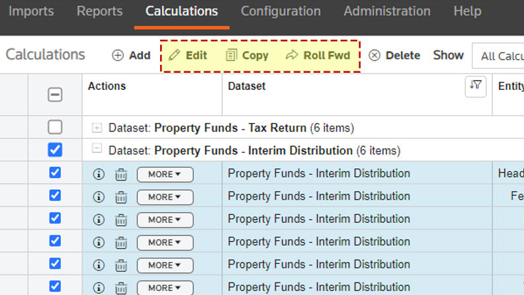Open the Configuration tab

point(281,12)
